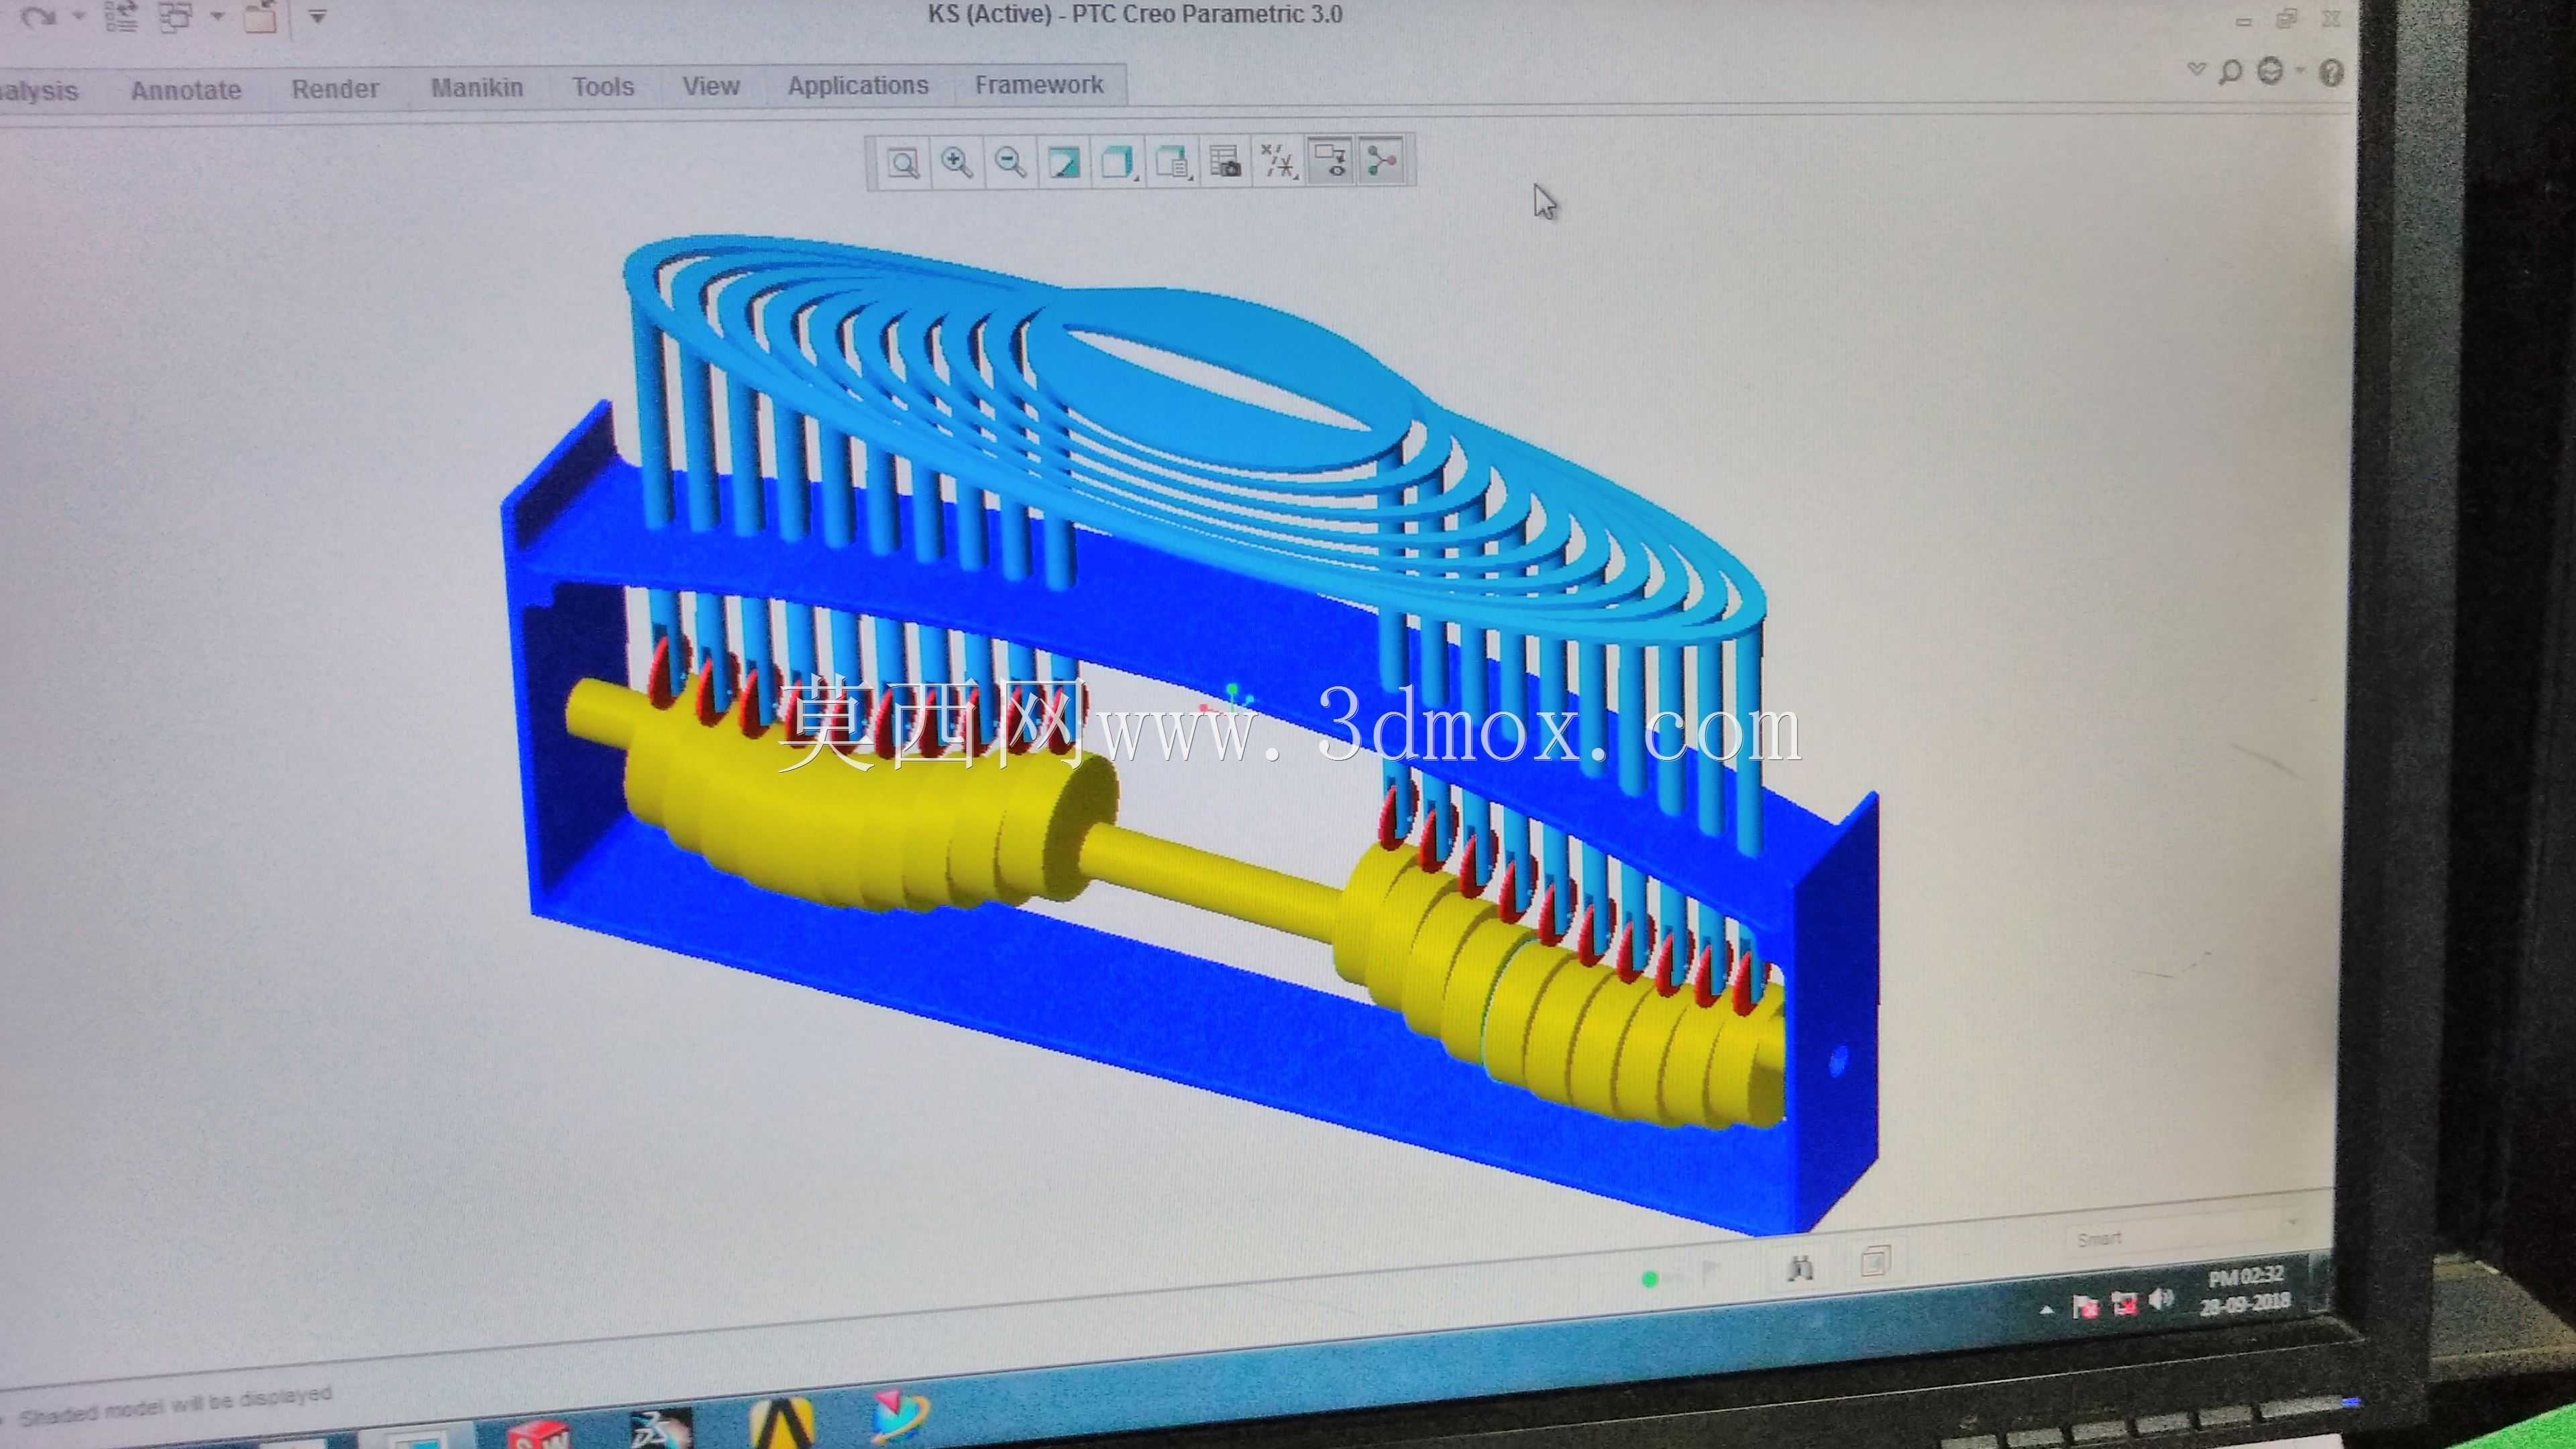Switch to the Framework tab
The image size is (2576, 1449).
tap(1039, 85)
